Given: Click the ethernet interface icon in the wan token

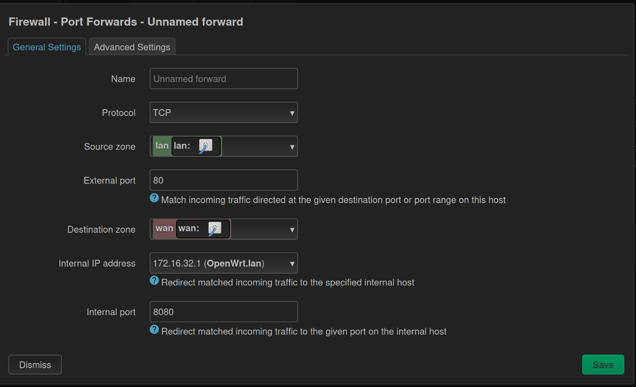Looking at the screenshot, I should coord(216,229).
